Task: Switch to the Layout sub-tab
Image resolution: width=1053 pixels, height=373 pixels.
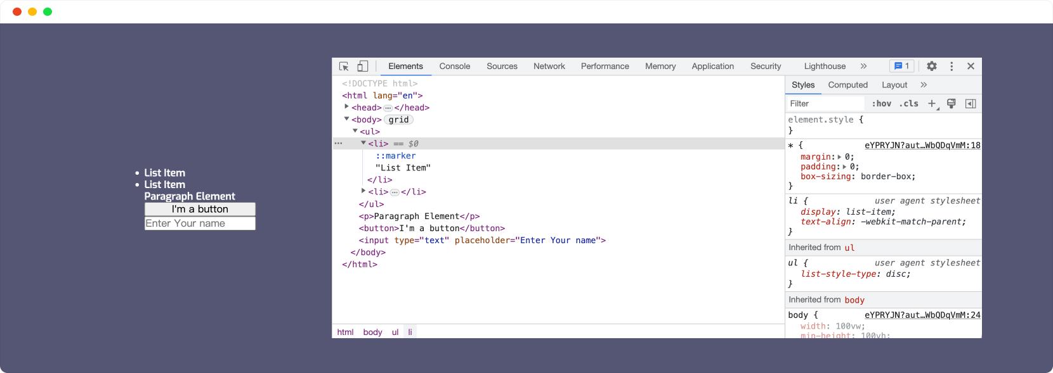Action: (894, 85)
